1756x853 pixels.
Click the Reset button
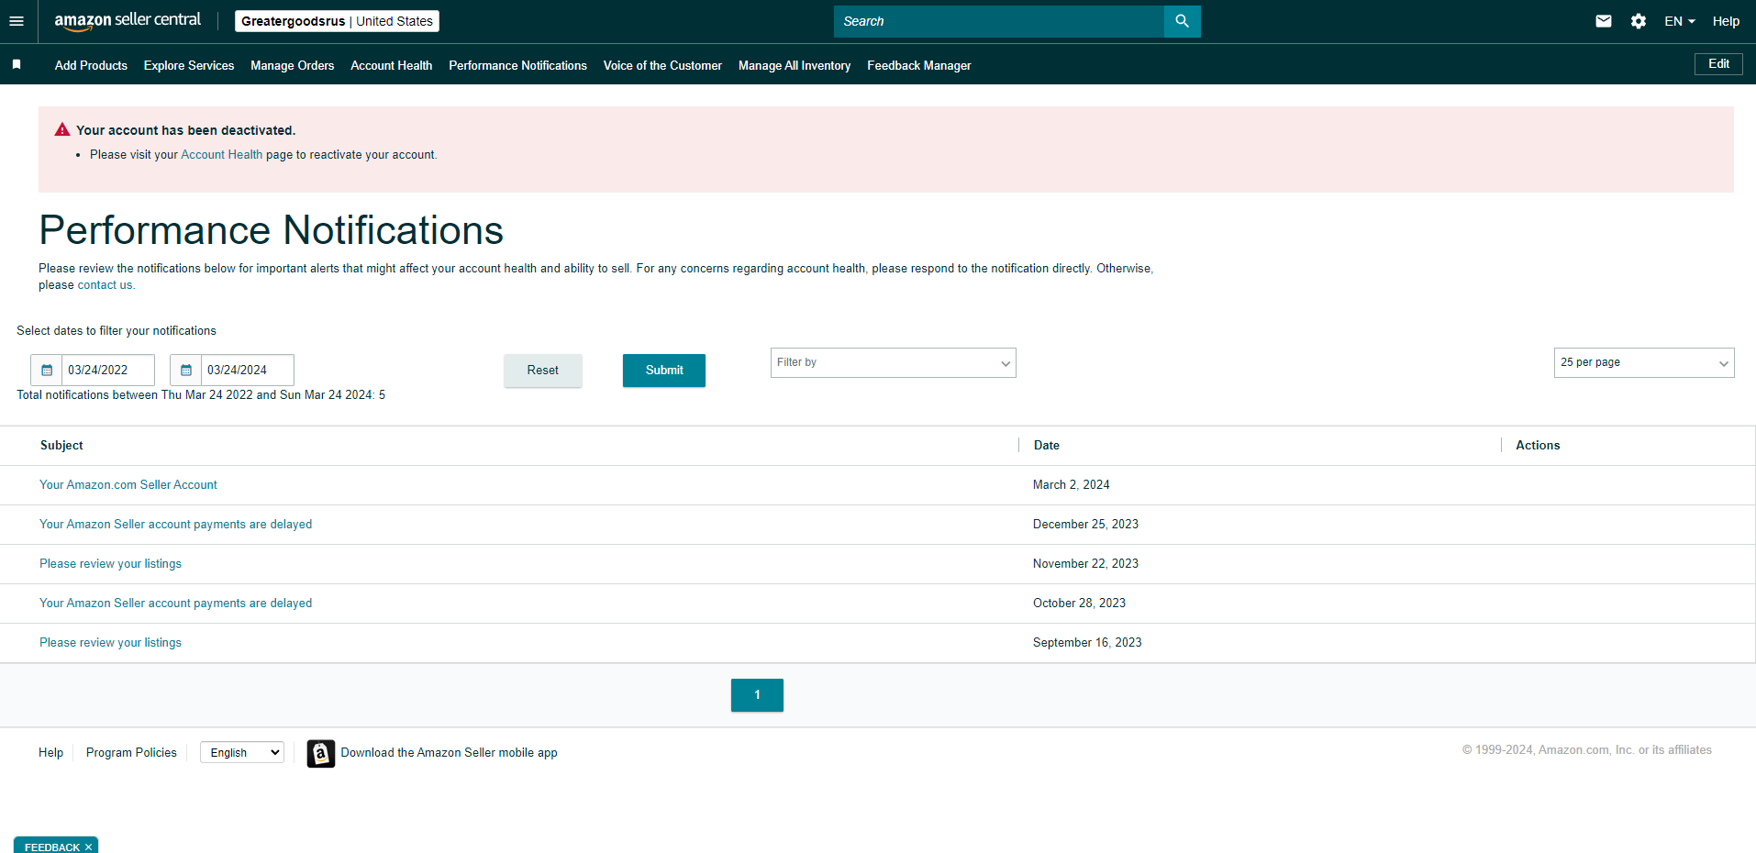point(542,371)
